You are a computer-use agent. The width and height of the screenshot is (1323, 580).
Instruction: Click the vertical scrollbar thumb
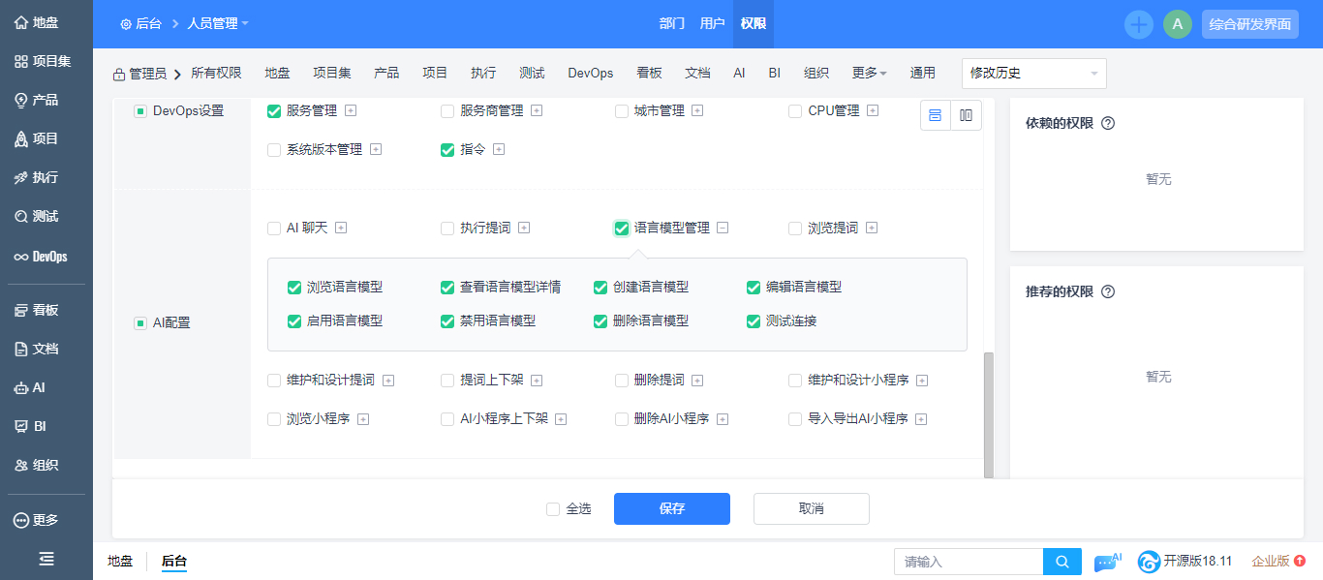pos(988,414)
